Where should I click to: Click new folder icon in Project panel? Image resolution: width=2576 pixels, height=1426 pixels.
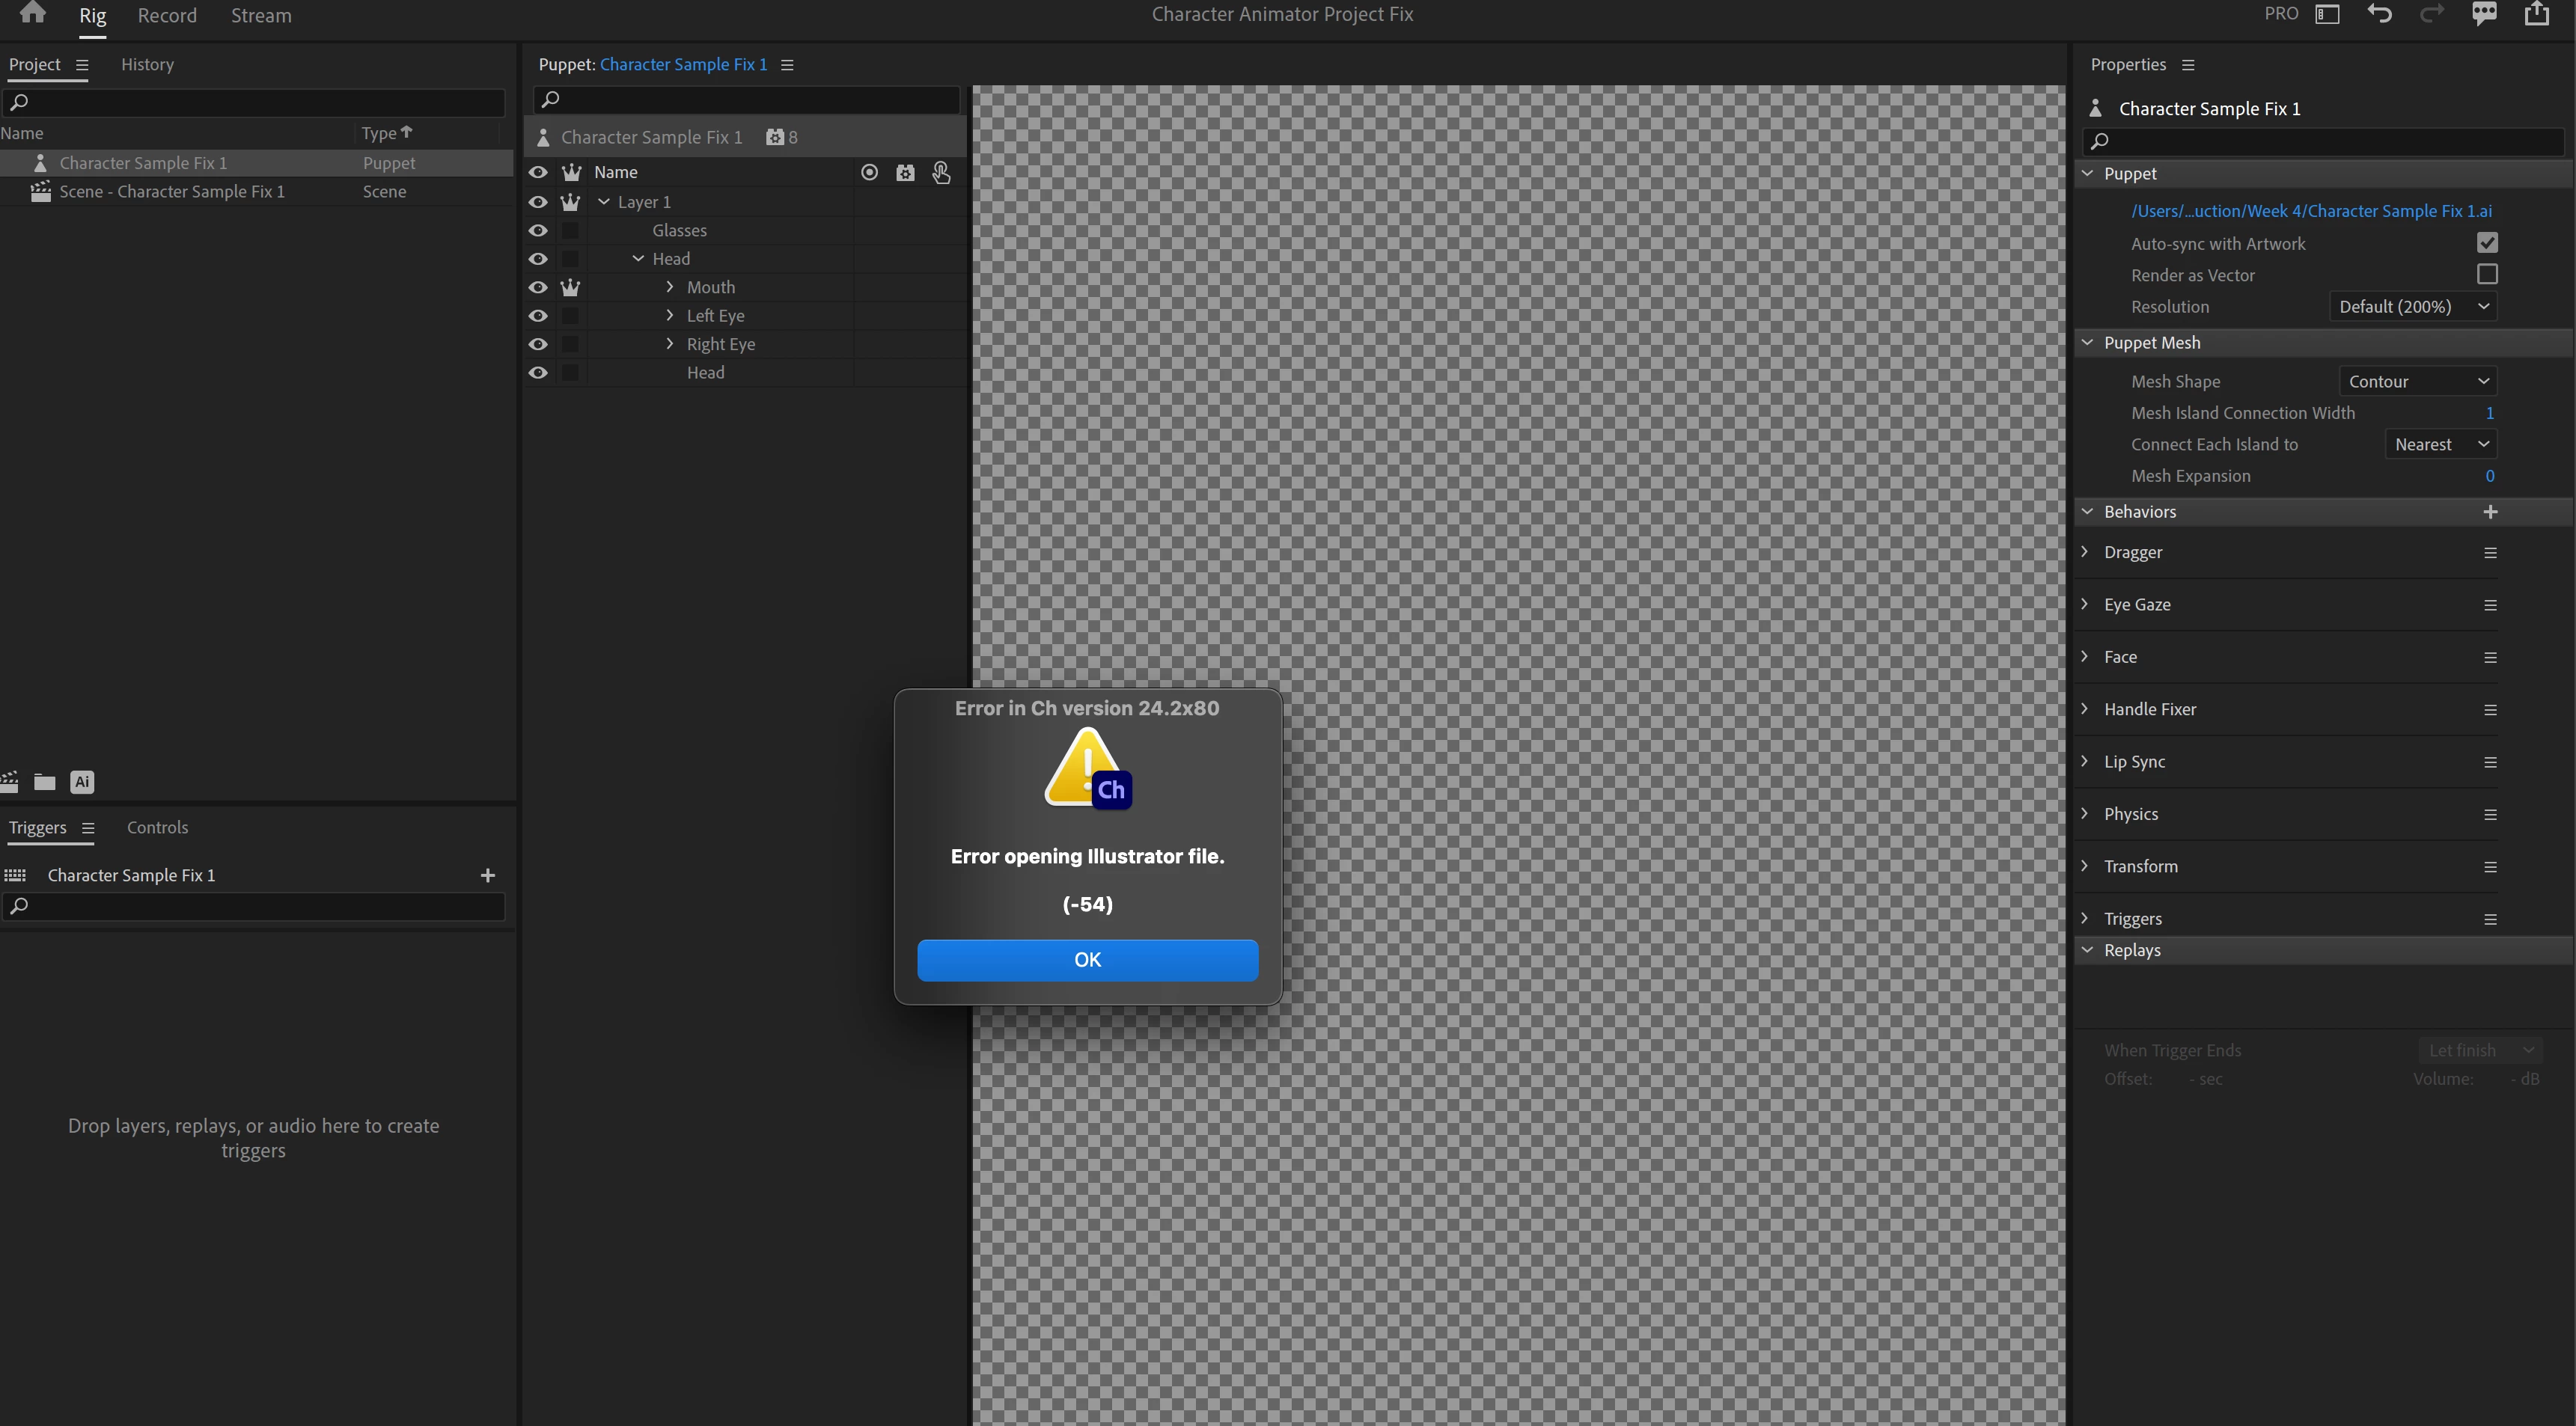44,782
